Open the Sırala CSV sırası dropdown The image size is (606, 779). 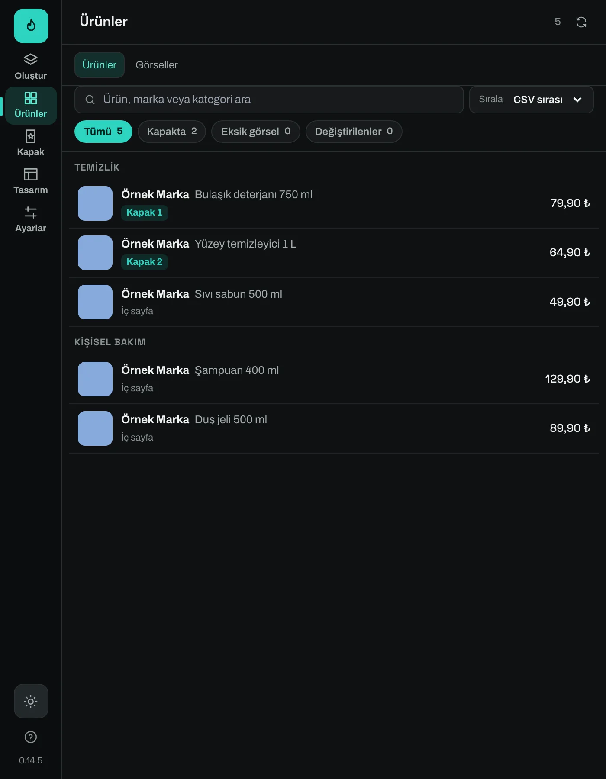[532, 100]
